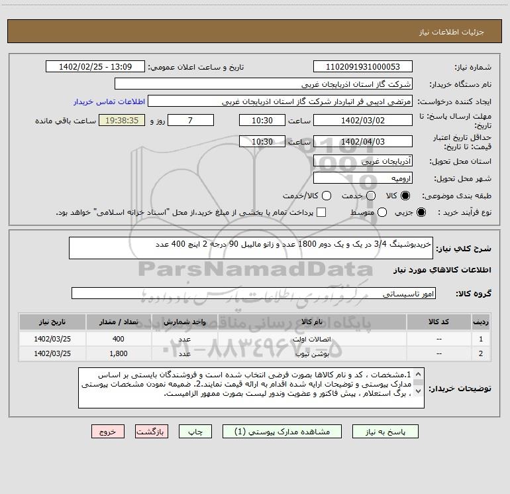Click the توضیحات خریدار text area
This screenshot has width=510, height=494.
pos(251,388)
